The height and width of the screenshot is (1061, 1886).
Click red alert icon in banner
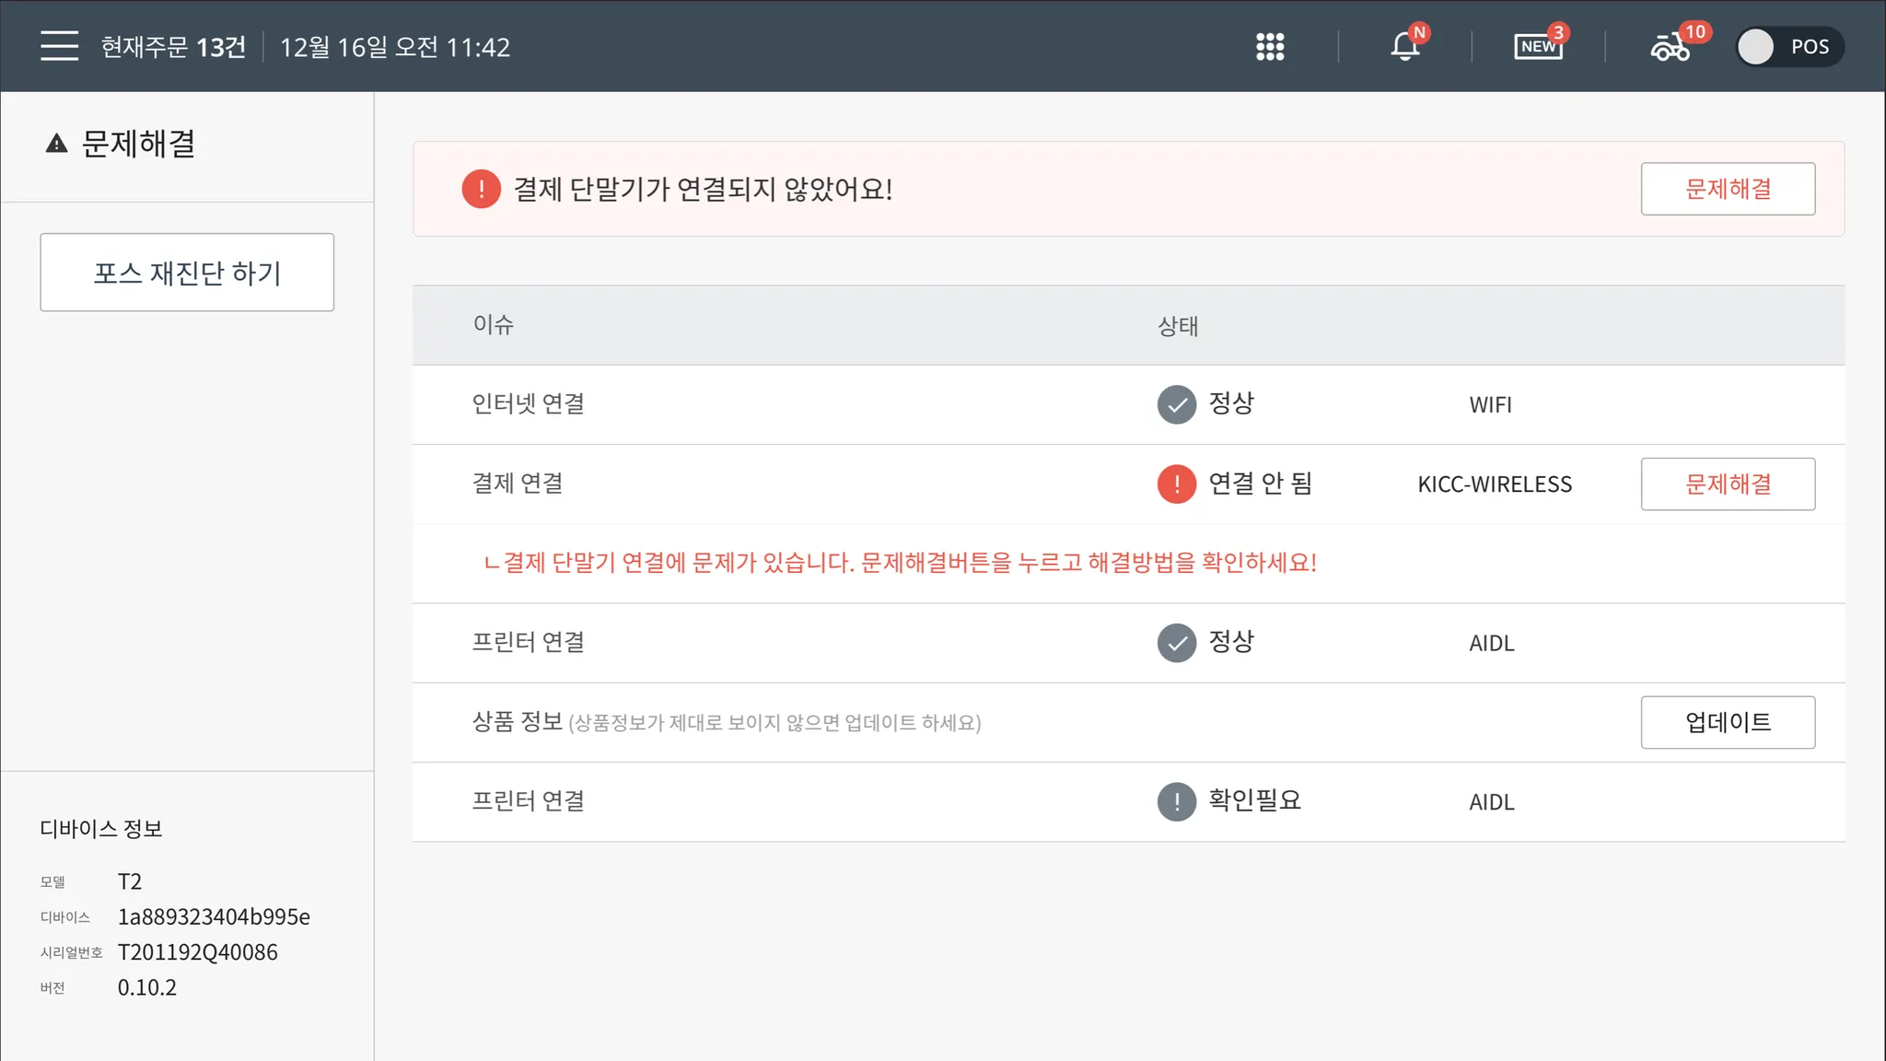481,189
